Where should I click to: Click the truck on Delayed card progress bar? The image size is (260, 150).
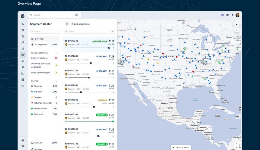pos(94,107)
